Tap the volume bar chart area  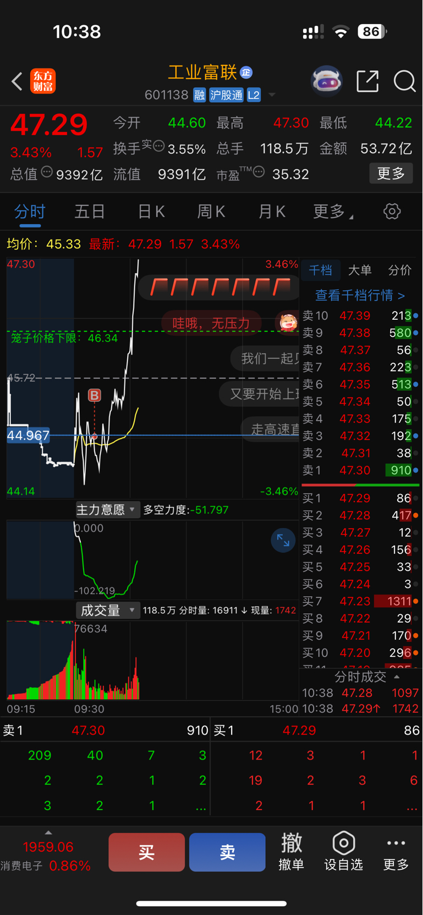[152, 660]
